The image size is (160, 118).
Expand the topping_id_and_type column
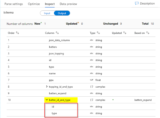click(x=47, y=87)
